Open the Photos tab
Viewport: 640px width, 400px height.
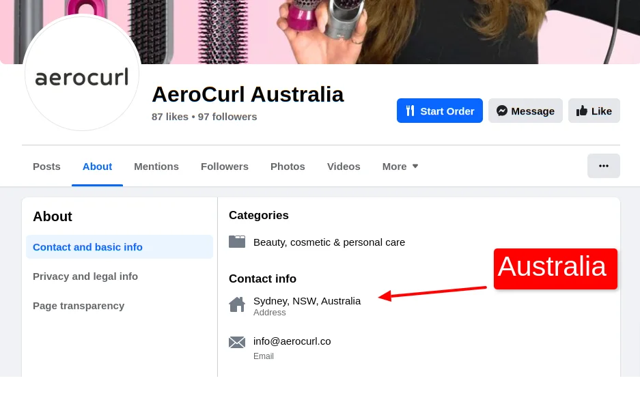288,166
